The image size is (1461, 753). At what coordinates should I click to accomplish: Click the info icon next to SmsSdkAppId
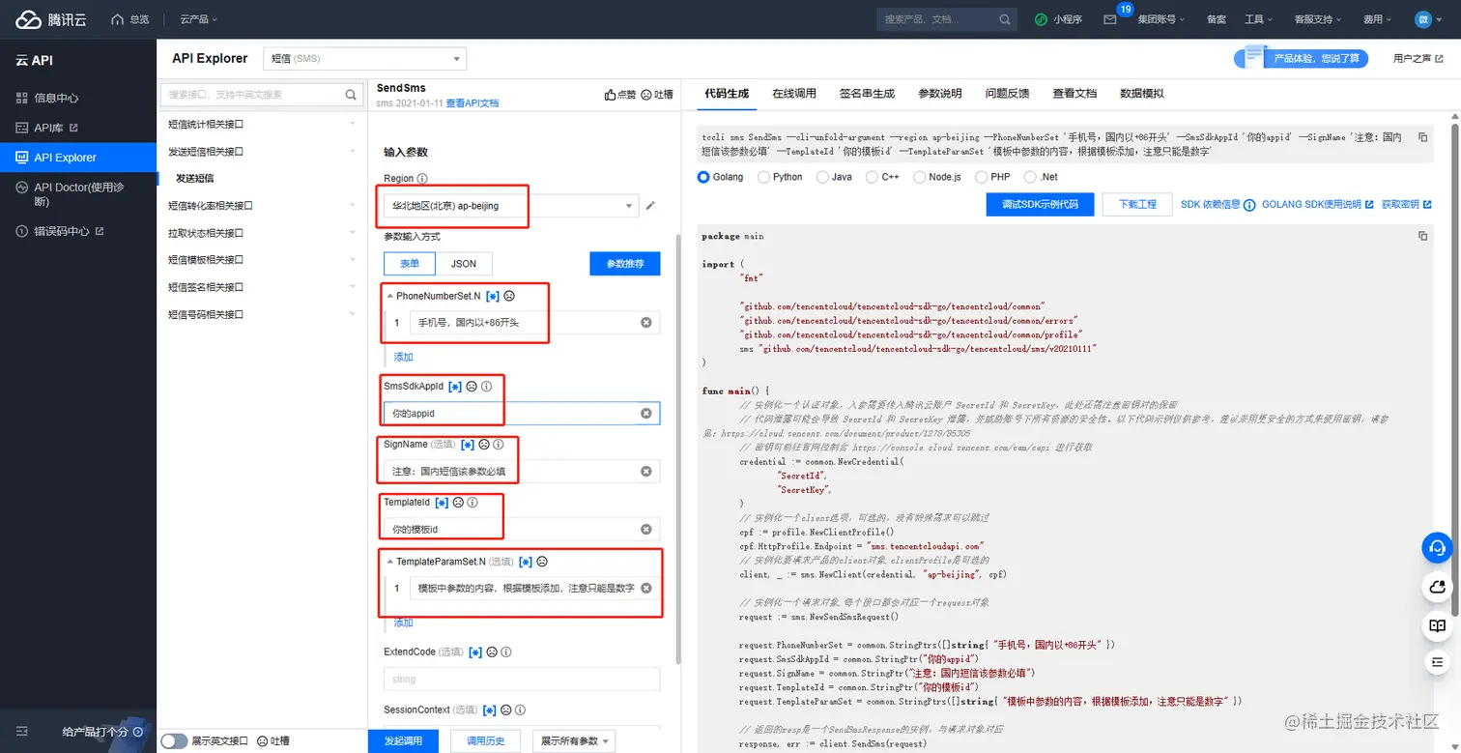pyautogui.click(x=487, y=387)
